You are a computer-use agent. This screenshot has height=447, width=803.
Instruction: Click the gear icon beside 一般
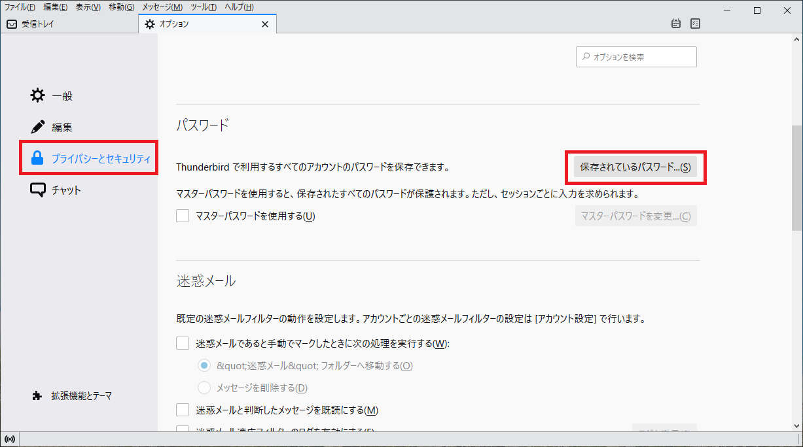[38, 95]
